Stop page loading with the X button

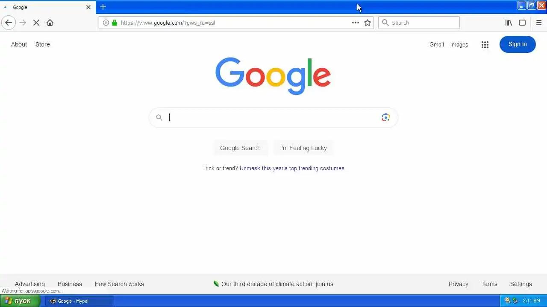coord(36,23)
